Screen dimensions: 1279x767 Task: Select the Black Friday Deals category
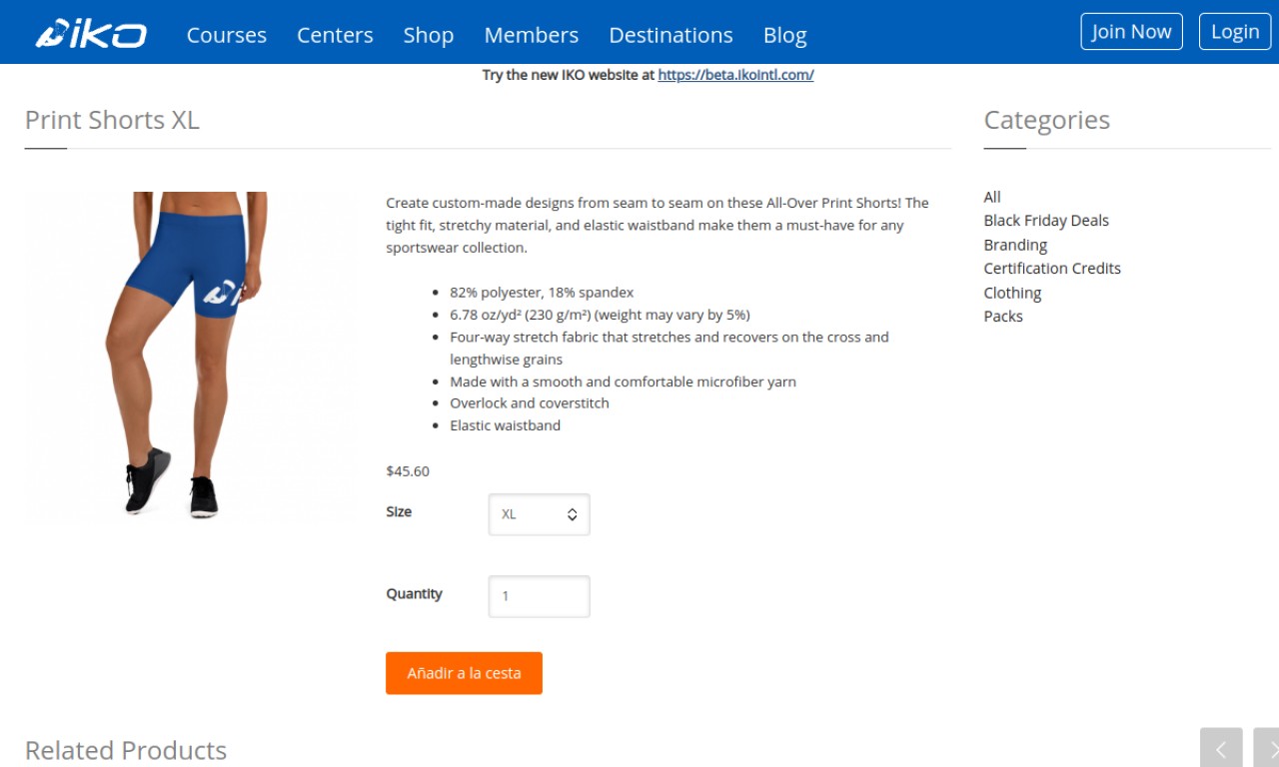point(1046,221)
